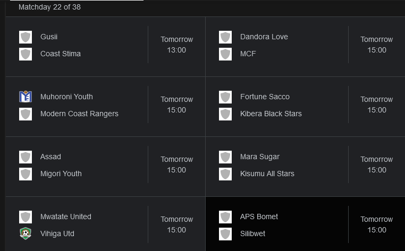Select the Modern Coast Rangers team name

click(x=79, y=114)
